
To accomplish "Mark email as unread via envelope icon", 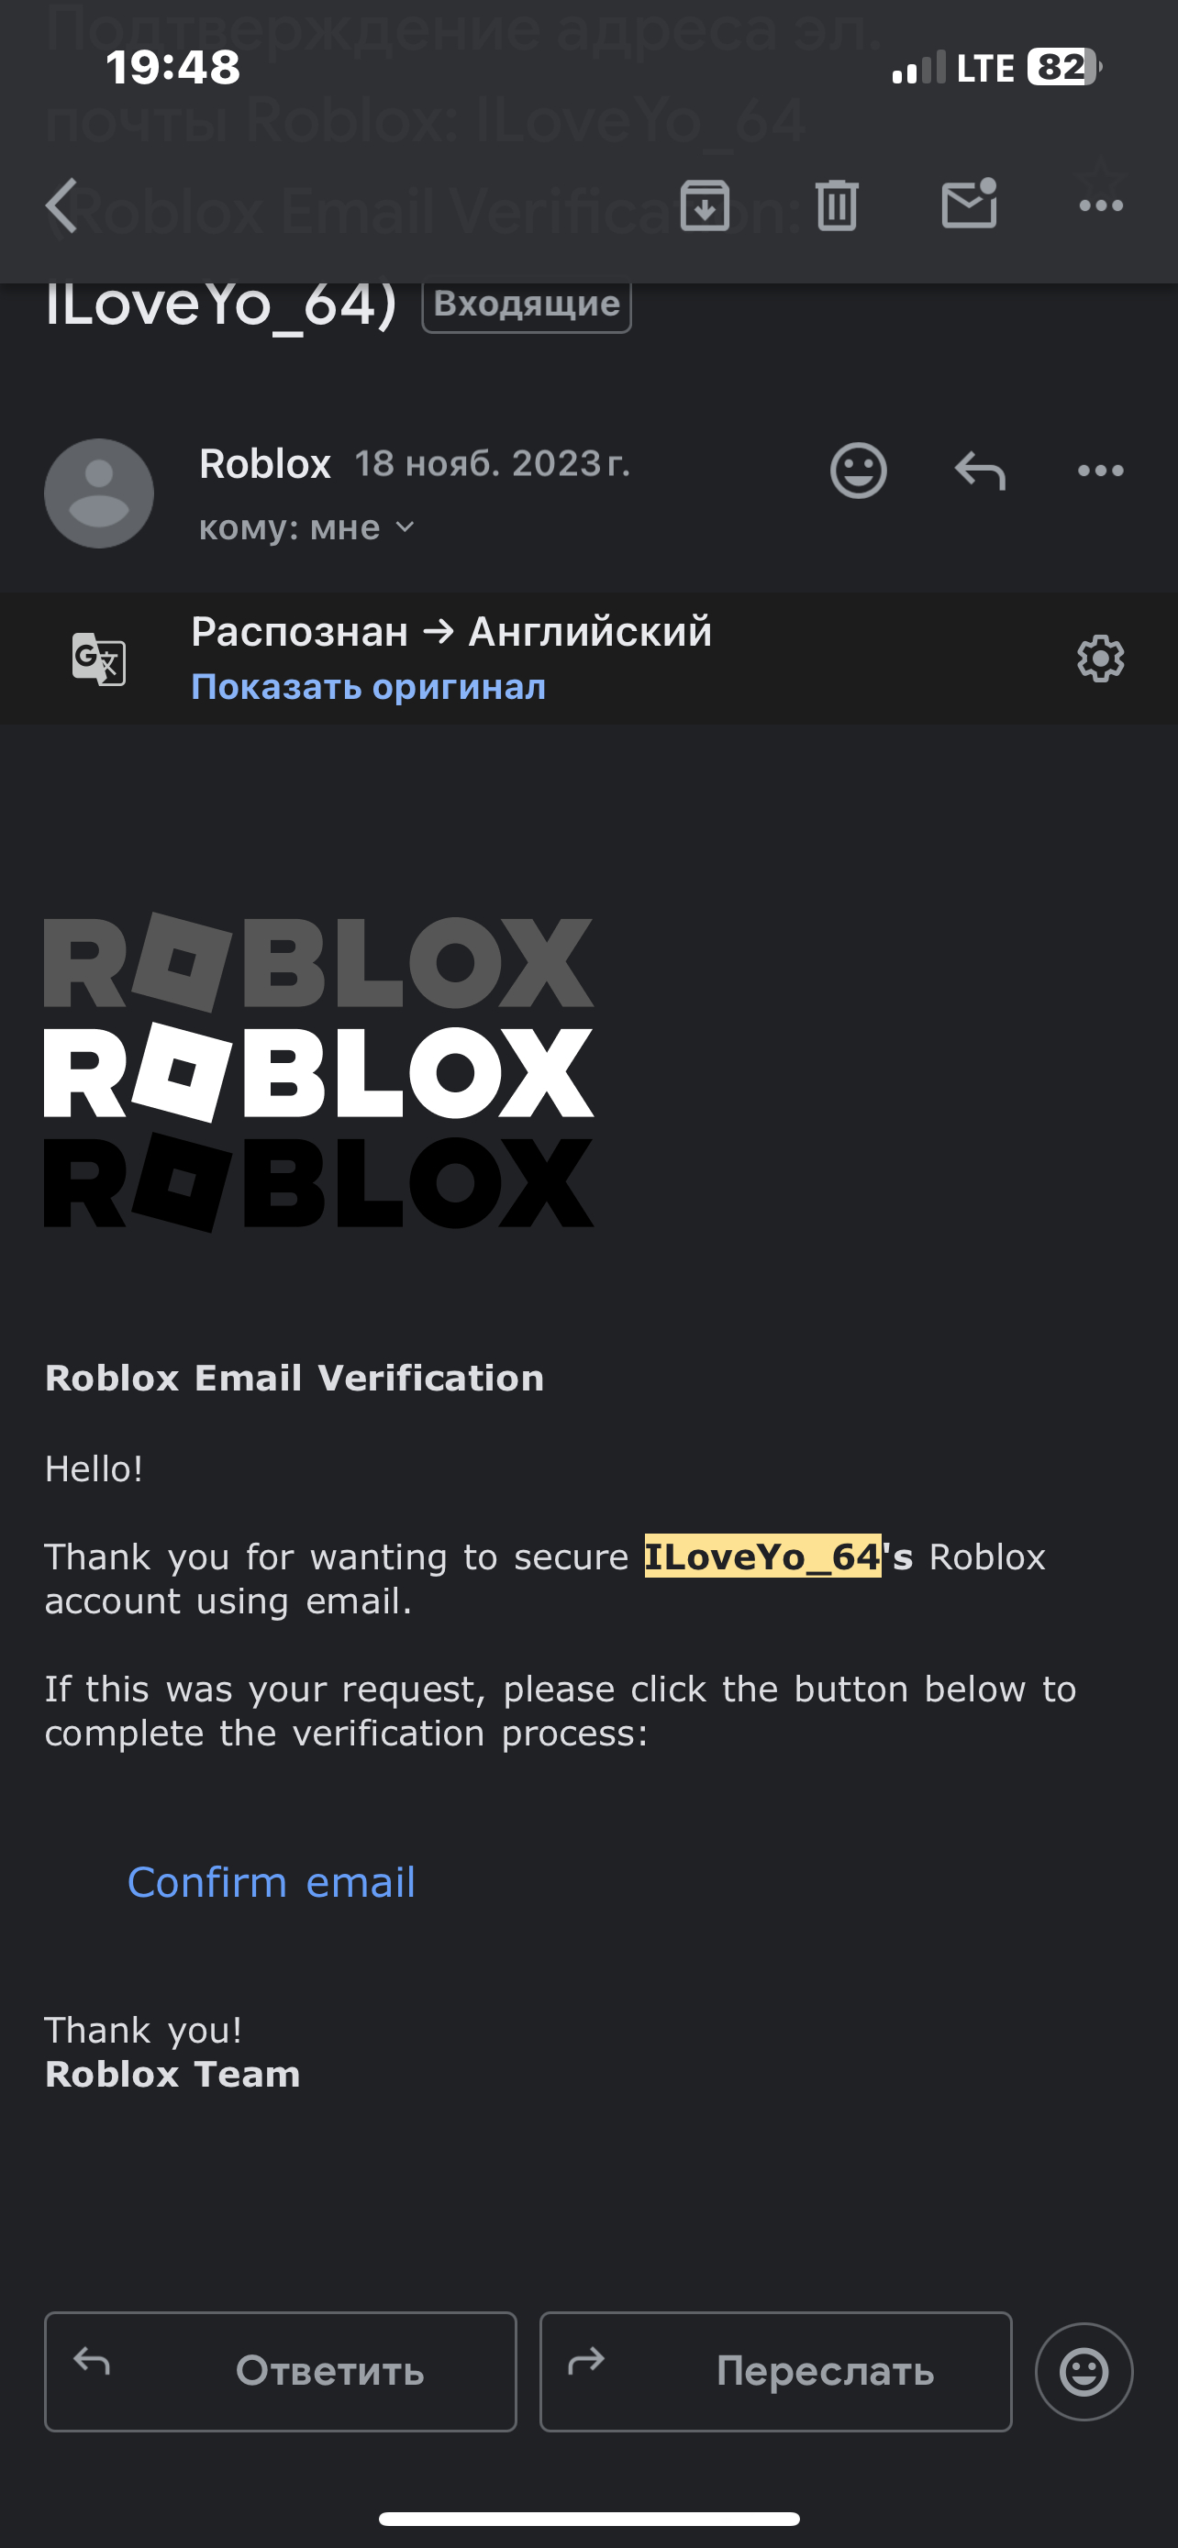I will pos(970,204).
